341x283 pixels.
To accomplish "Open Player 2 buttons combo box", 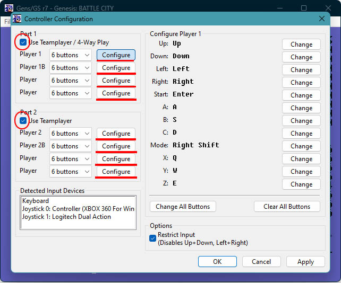I will click(x=71, y=134).
